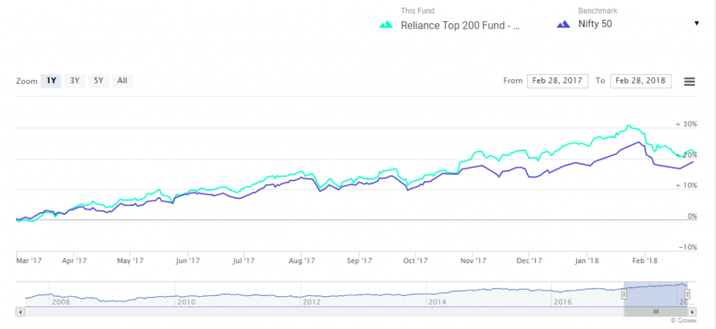Image resolution: width=716 pixels, height=329 pixels.
Task: Click the + 10% axis label
Action: (687, 185)
